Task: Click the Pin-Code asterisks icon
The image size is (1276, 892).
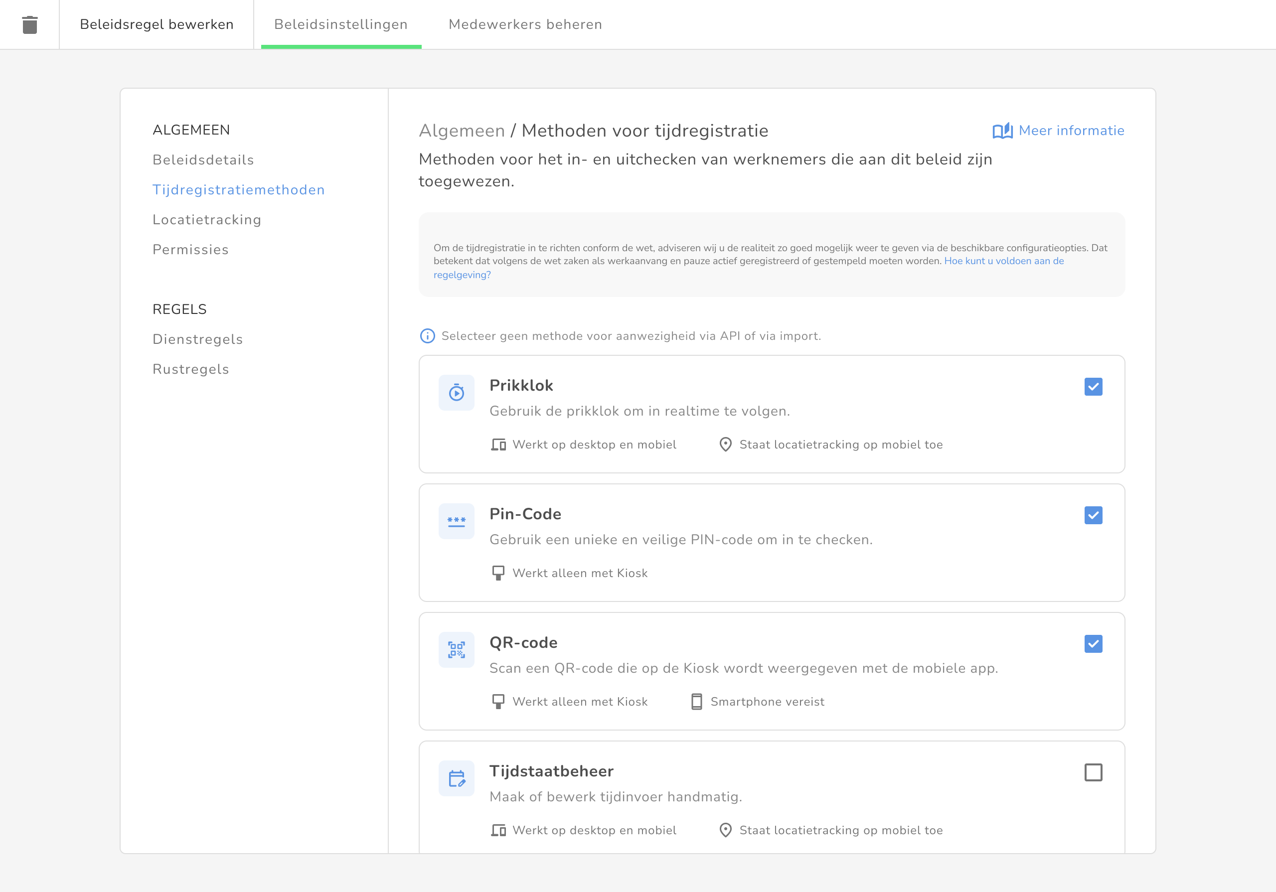Action: point(456,521)
